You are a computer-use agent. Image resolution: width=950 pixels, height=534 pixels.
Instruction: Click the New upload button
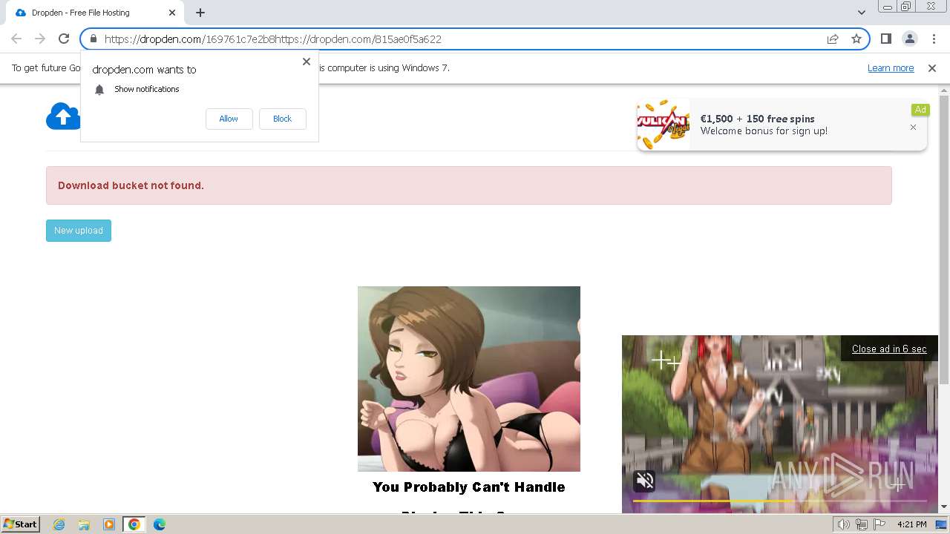pos(79,231)
